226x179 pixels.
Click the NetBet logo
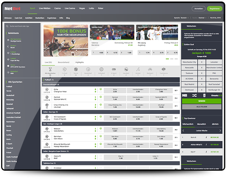(12, 9)
